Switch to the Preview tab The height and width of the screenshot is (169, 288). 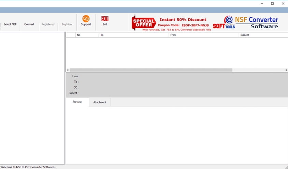(77, 102)
